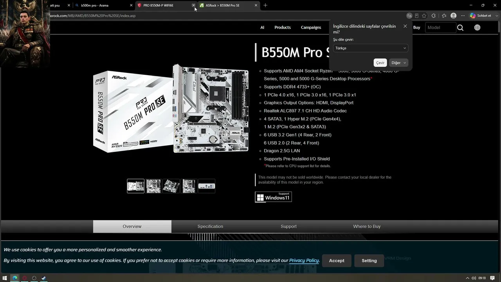The image size is (501, 282).
Task: Open a new browser tab with plus icon
Action: pos(265,5)
